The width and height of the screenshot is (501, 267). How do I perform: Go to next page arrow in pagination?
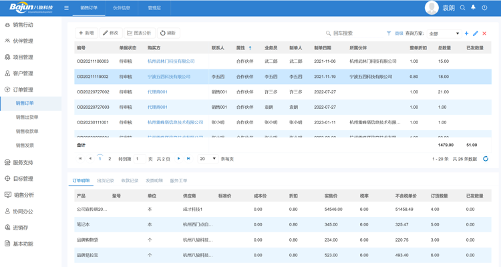178,159
